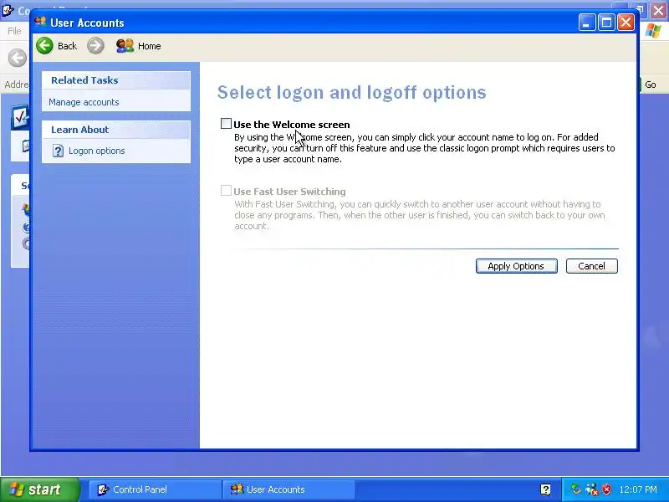Open the Start menu
Image resolution: width=669 pixels, height=502 pixels.
tap(39, 489)
